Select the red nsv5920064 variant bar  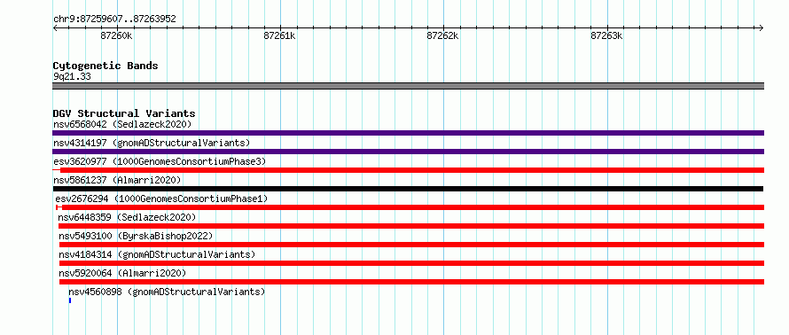(411, 282)
